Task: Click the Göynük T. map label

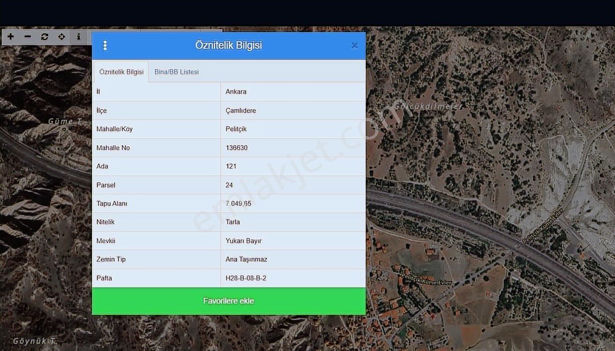Action: coord(35,341)
